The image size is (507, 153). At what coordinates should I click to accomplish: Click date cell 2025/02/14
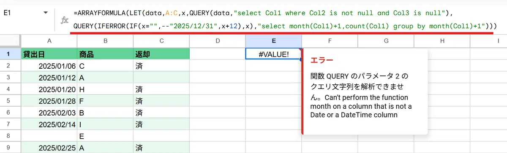(49, 125)
